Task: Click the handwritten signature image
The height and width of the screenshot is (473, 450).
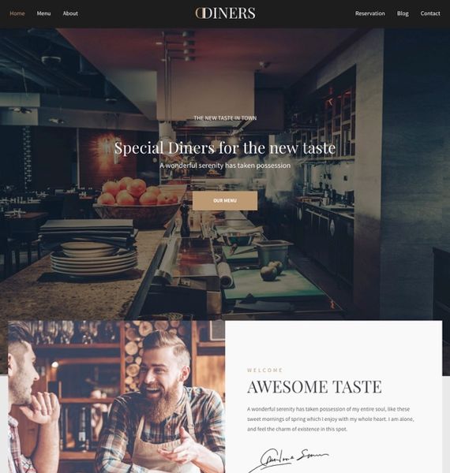Action: [288, 460]
